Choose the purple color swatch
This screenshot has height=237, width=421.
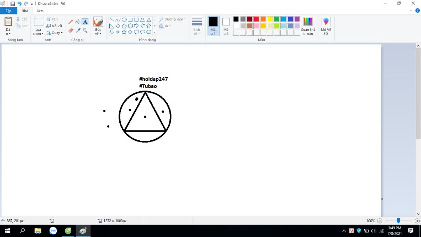[x=297, y=19]
